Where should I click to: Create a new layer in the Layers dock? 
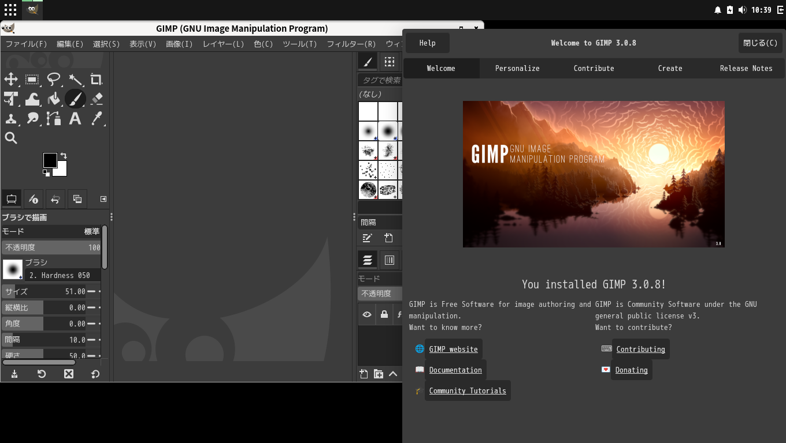pos(364,374)
